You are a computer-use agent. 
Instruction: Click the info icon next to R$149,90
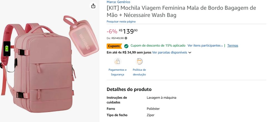coord(126,38)
